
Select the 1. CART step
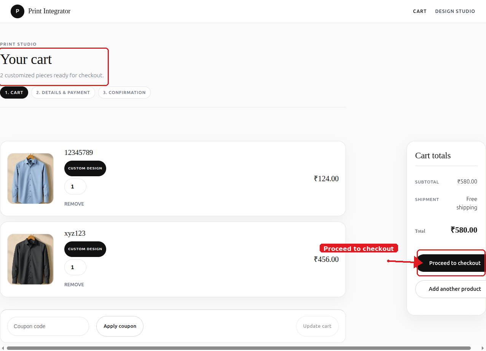(14, 93)
